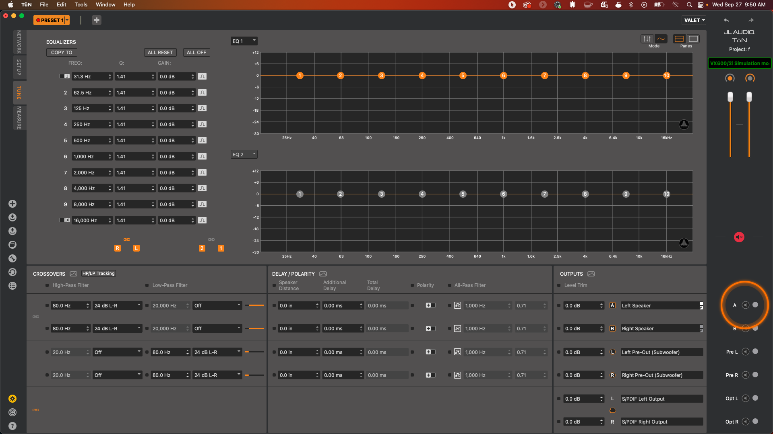Screen dimensions: 773x434
Task: Toggle the Low-Pass Filter header checkbox
Action: point(147,285)
